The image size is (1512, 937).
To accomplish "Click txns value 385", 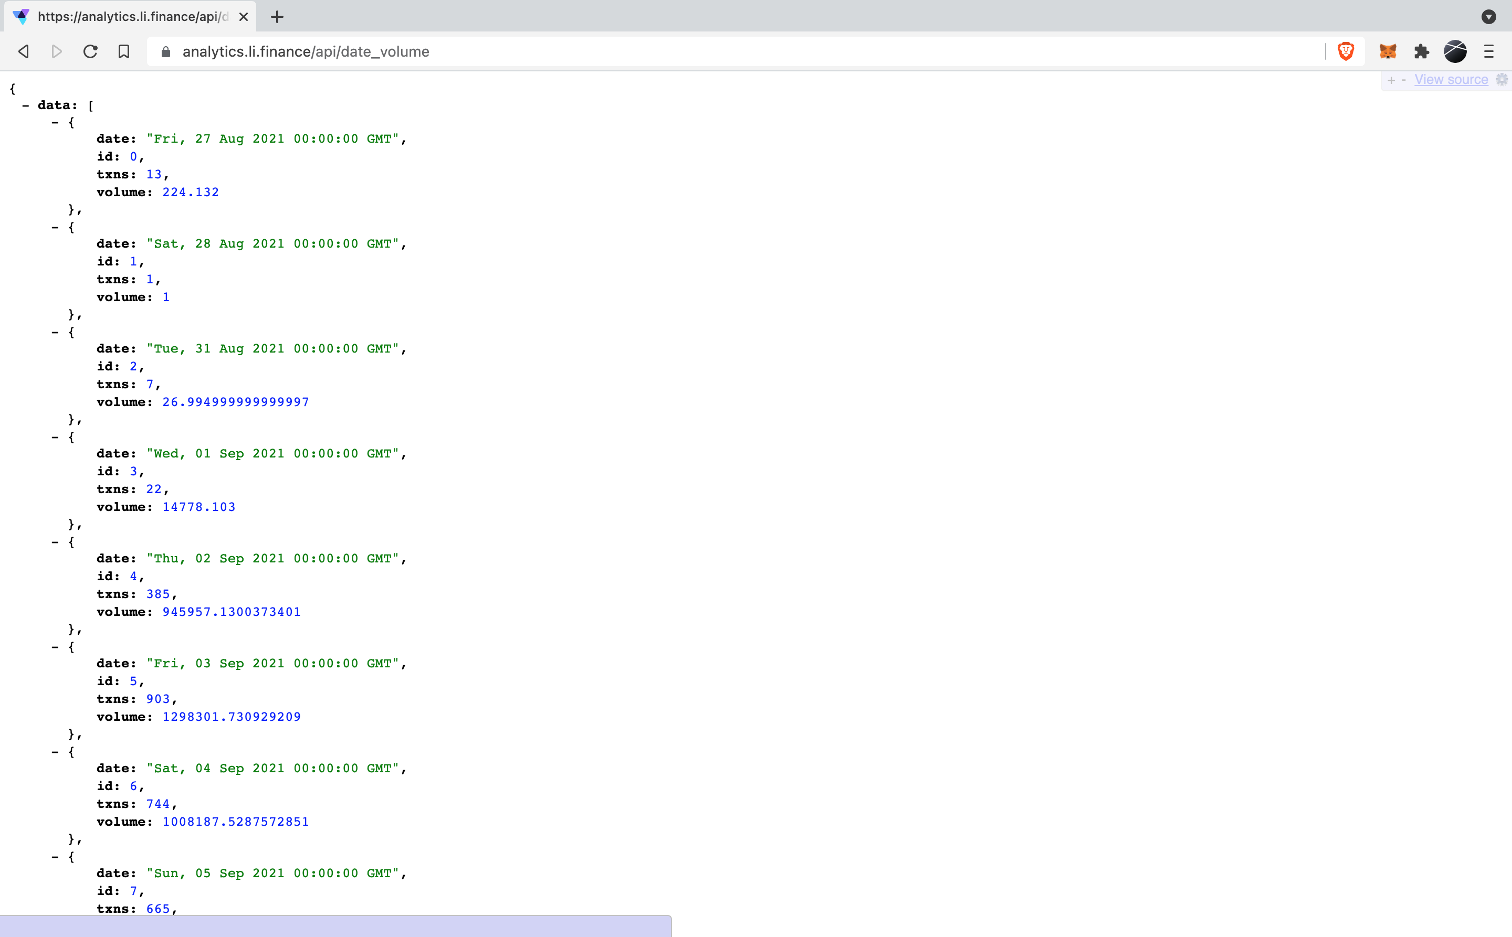I will pos(158,594).
